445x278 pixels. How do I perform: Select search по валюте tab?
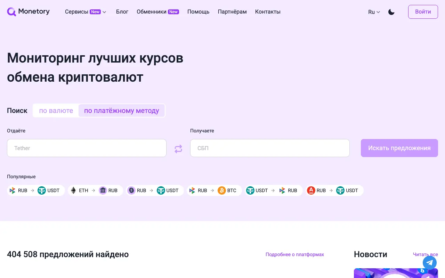56,111
